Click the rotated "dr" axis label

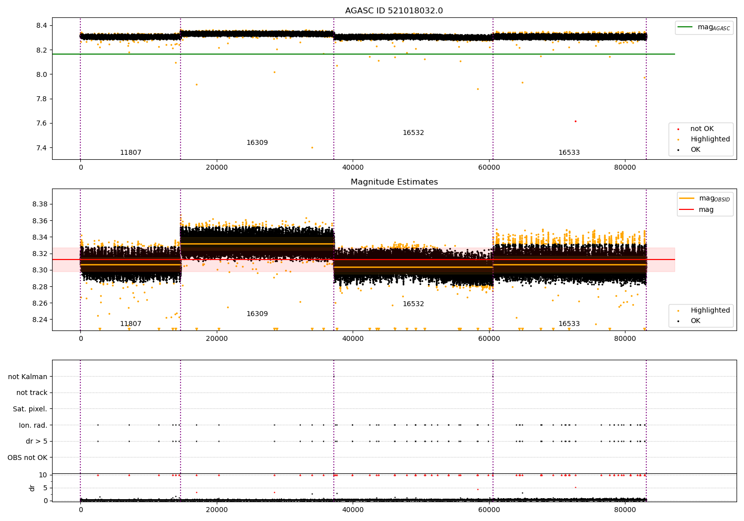(32, 488)
